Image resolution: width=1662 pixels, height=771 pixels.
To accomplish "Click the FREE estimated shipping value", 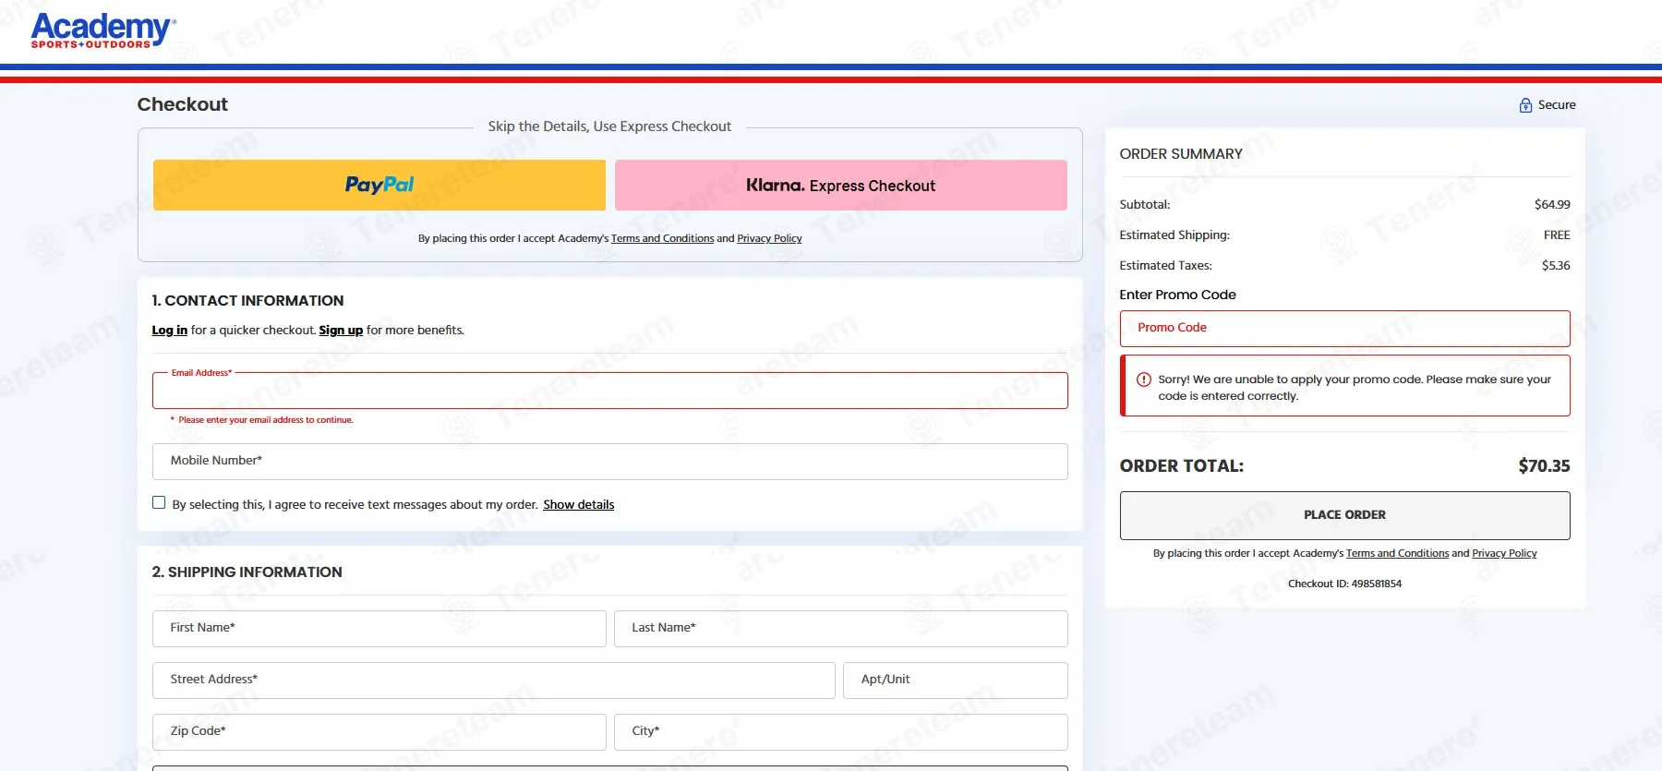I will coord(1557,235).
